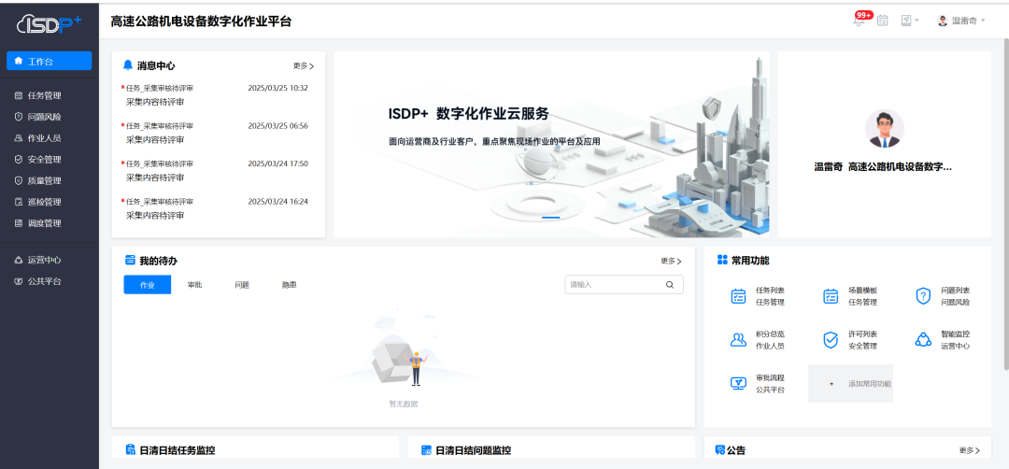Expand the arrow beside the guide icon
The height and width of the screenshot is (469, 1009).
pyautogui.click(x=917, y=21)
